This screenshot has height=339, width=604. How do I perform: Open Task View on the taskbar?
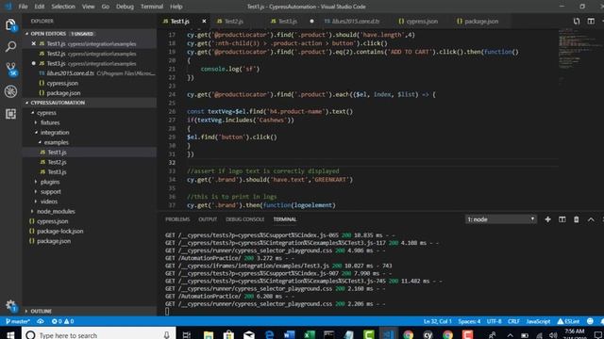187,335
